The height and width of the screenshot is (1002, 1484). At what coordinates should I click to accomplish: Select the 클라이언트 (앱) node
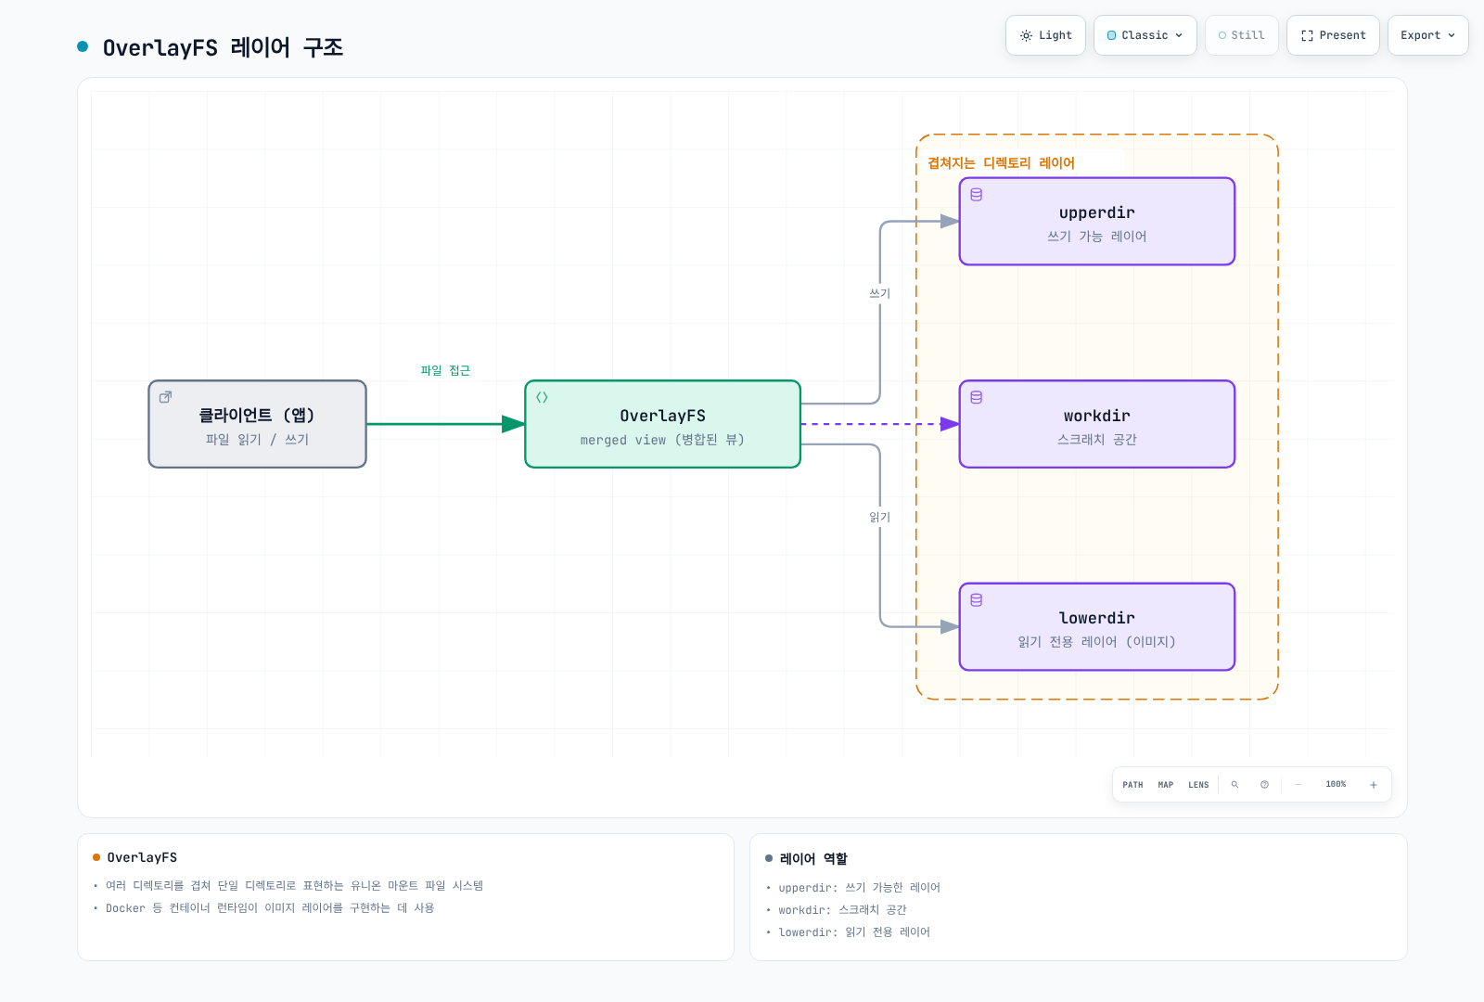click(x=258, y=424)
